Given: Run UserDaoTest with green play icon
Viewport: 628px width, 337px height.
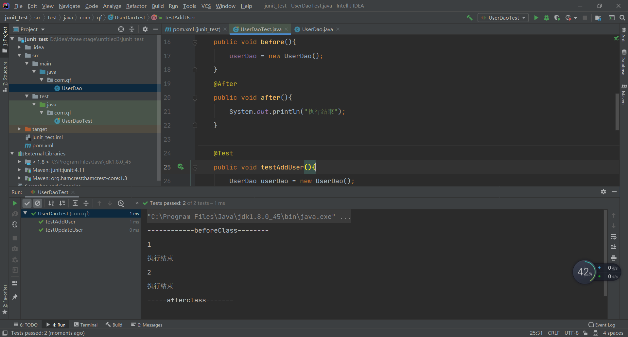Looking at the screenshot, I should [536, 18].
